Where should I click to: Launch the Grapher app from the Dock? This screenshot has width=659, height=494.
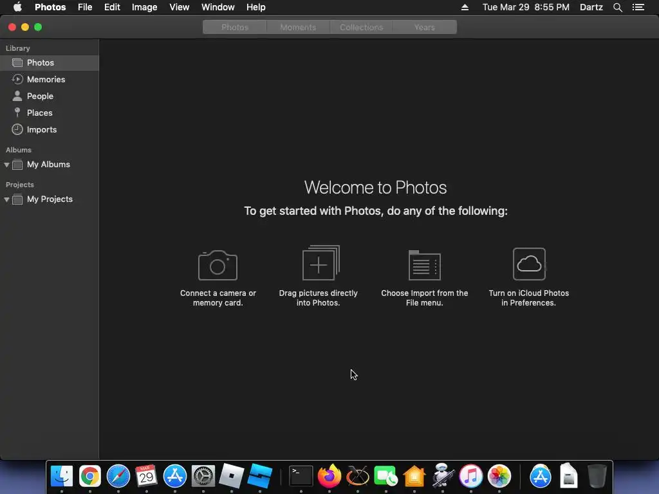tap(358, 476)
